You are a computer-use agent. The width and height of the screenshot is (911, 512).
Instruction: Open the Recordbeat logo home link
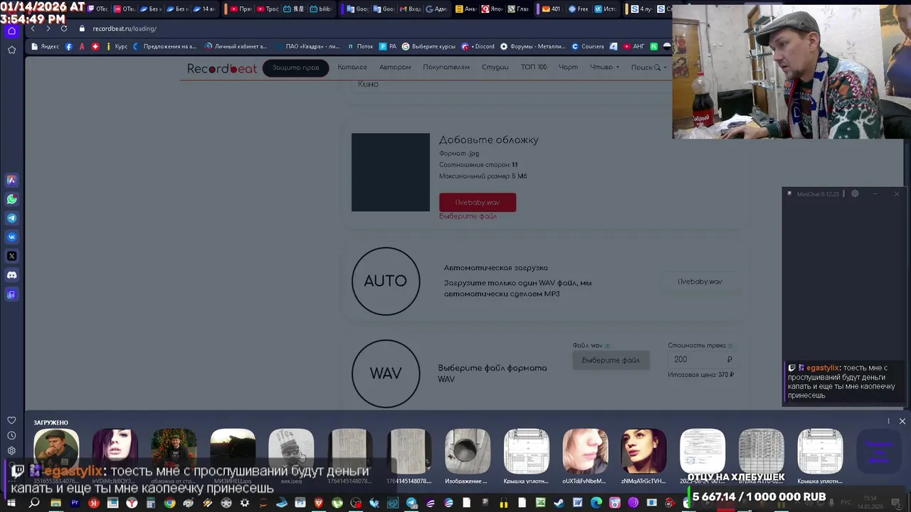click(x=222, y=68)
